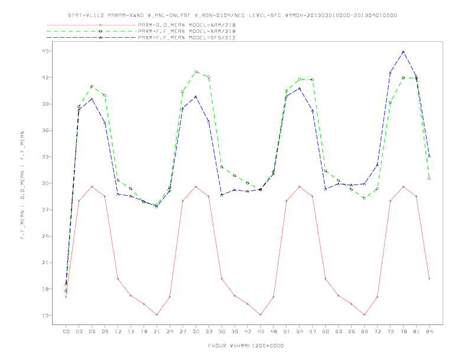Click the blue GFS triangle marker at hour 78 peak
468x361 pixels.
coord(403,51)
